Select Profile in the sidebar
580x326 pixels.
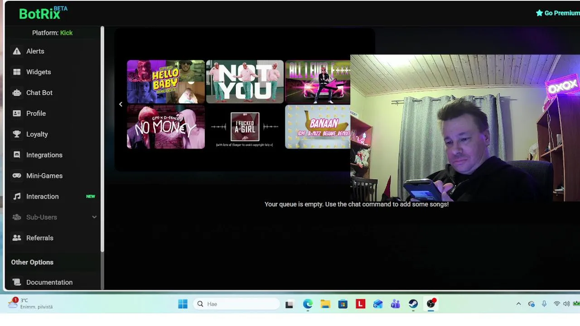[x=53, y=114]
